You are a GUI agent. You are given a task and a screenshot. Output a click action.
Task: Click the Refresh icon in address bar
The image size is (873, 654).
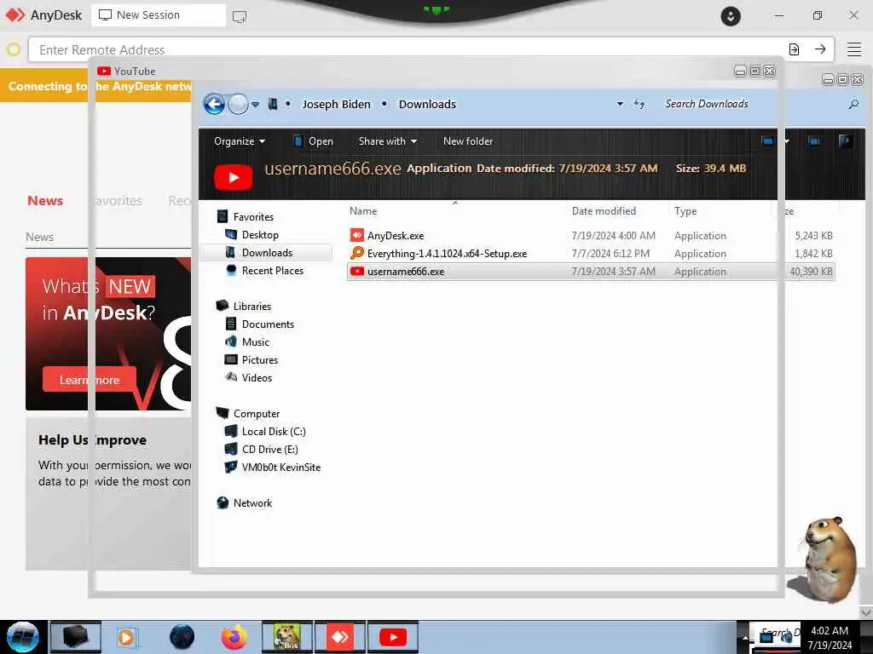639,104
